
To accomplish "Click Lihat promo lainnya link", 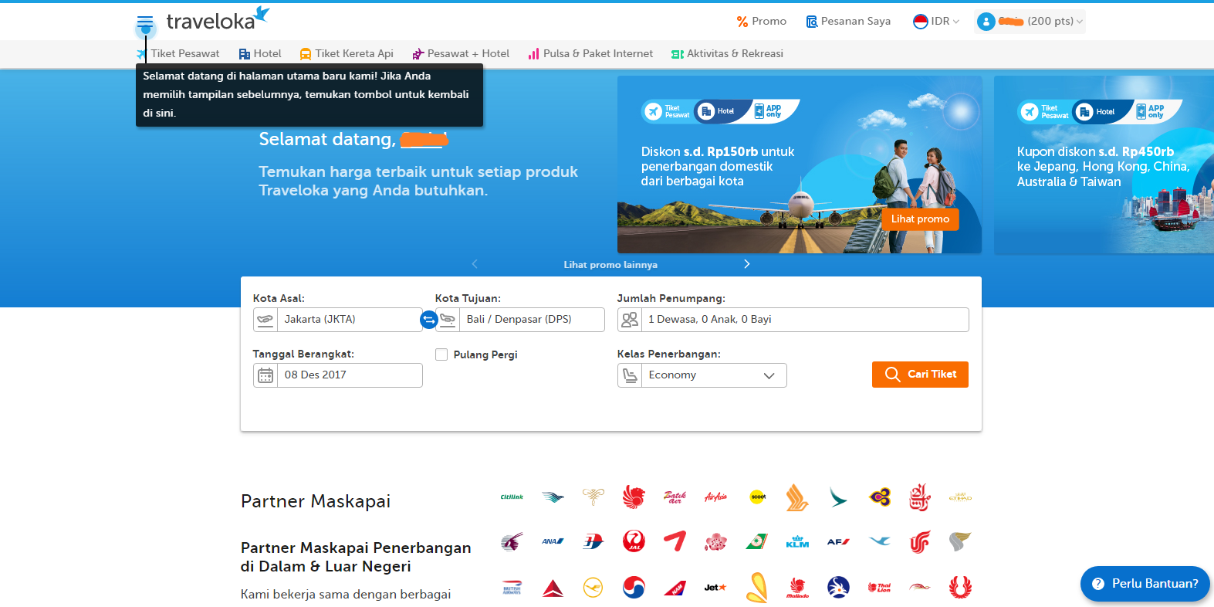I will (x=610, y=265).
